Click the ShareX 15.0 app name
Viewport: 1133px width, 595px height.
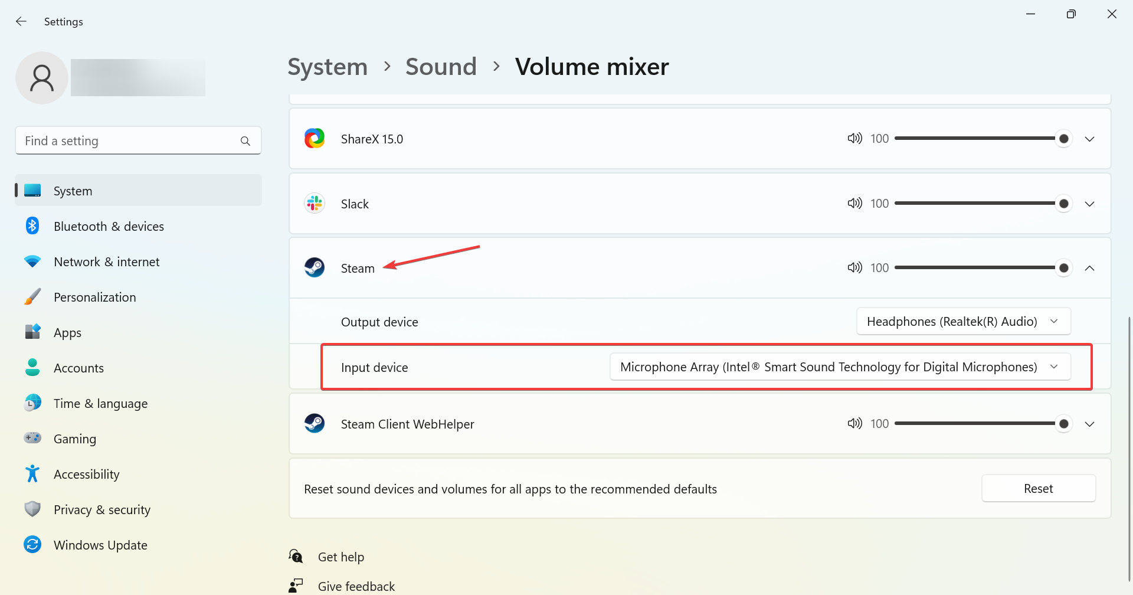point(372,139)
